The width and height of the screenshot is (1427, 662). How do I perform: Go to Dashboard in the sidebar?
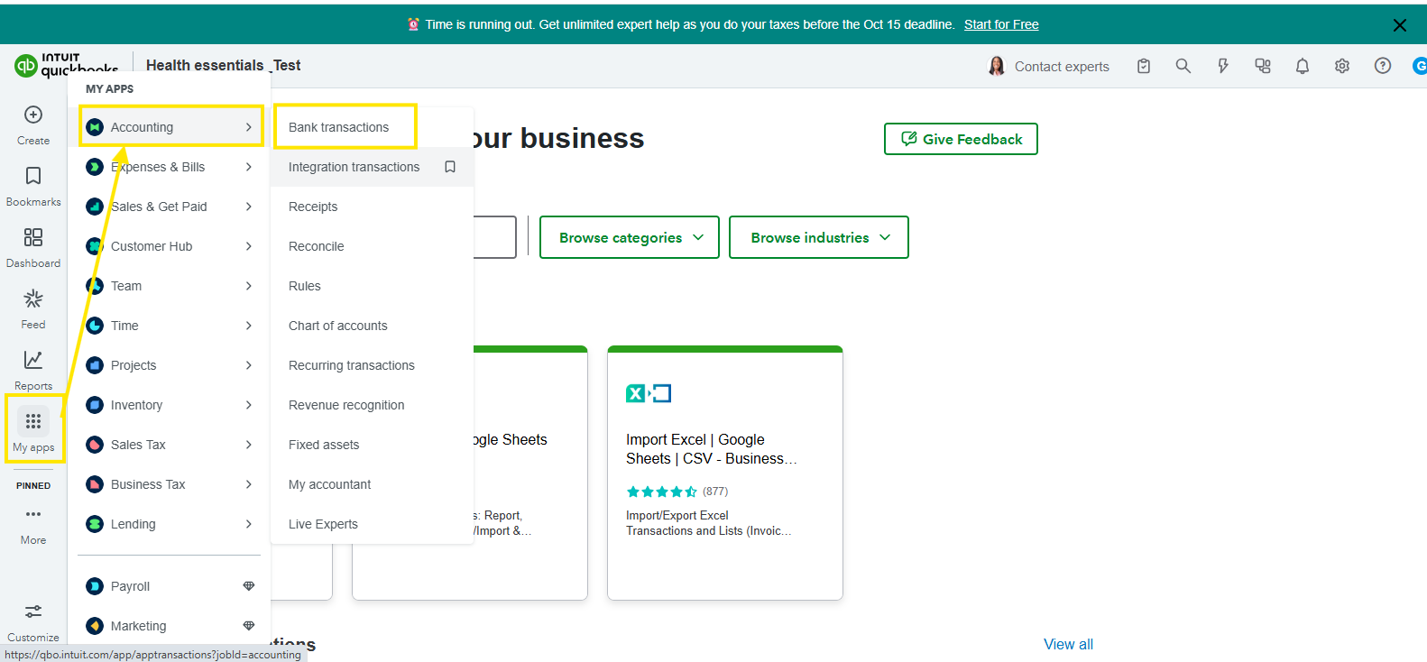(33, 247)
